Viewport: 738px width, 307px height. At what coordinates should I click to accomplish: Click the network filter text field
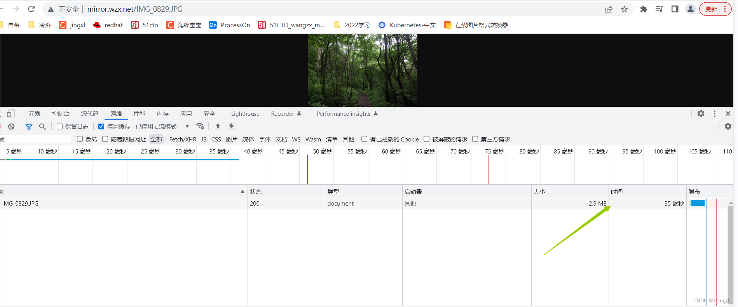coord(35,139)
